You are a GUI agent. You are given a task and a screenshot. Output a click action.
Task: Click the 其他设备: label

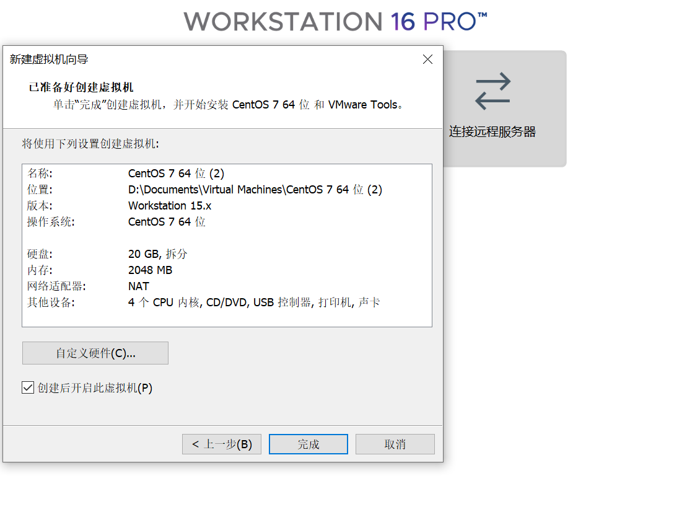(51, 303)
